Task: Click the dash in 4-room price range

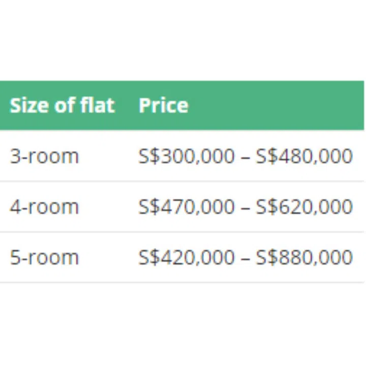Action: coord(245,207)
